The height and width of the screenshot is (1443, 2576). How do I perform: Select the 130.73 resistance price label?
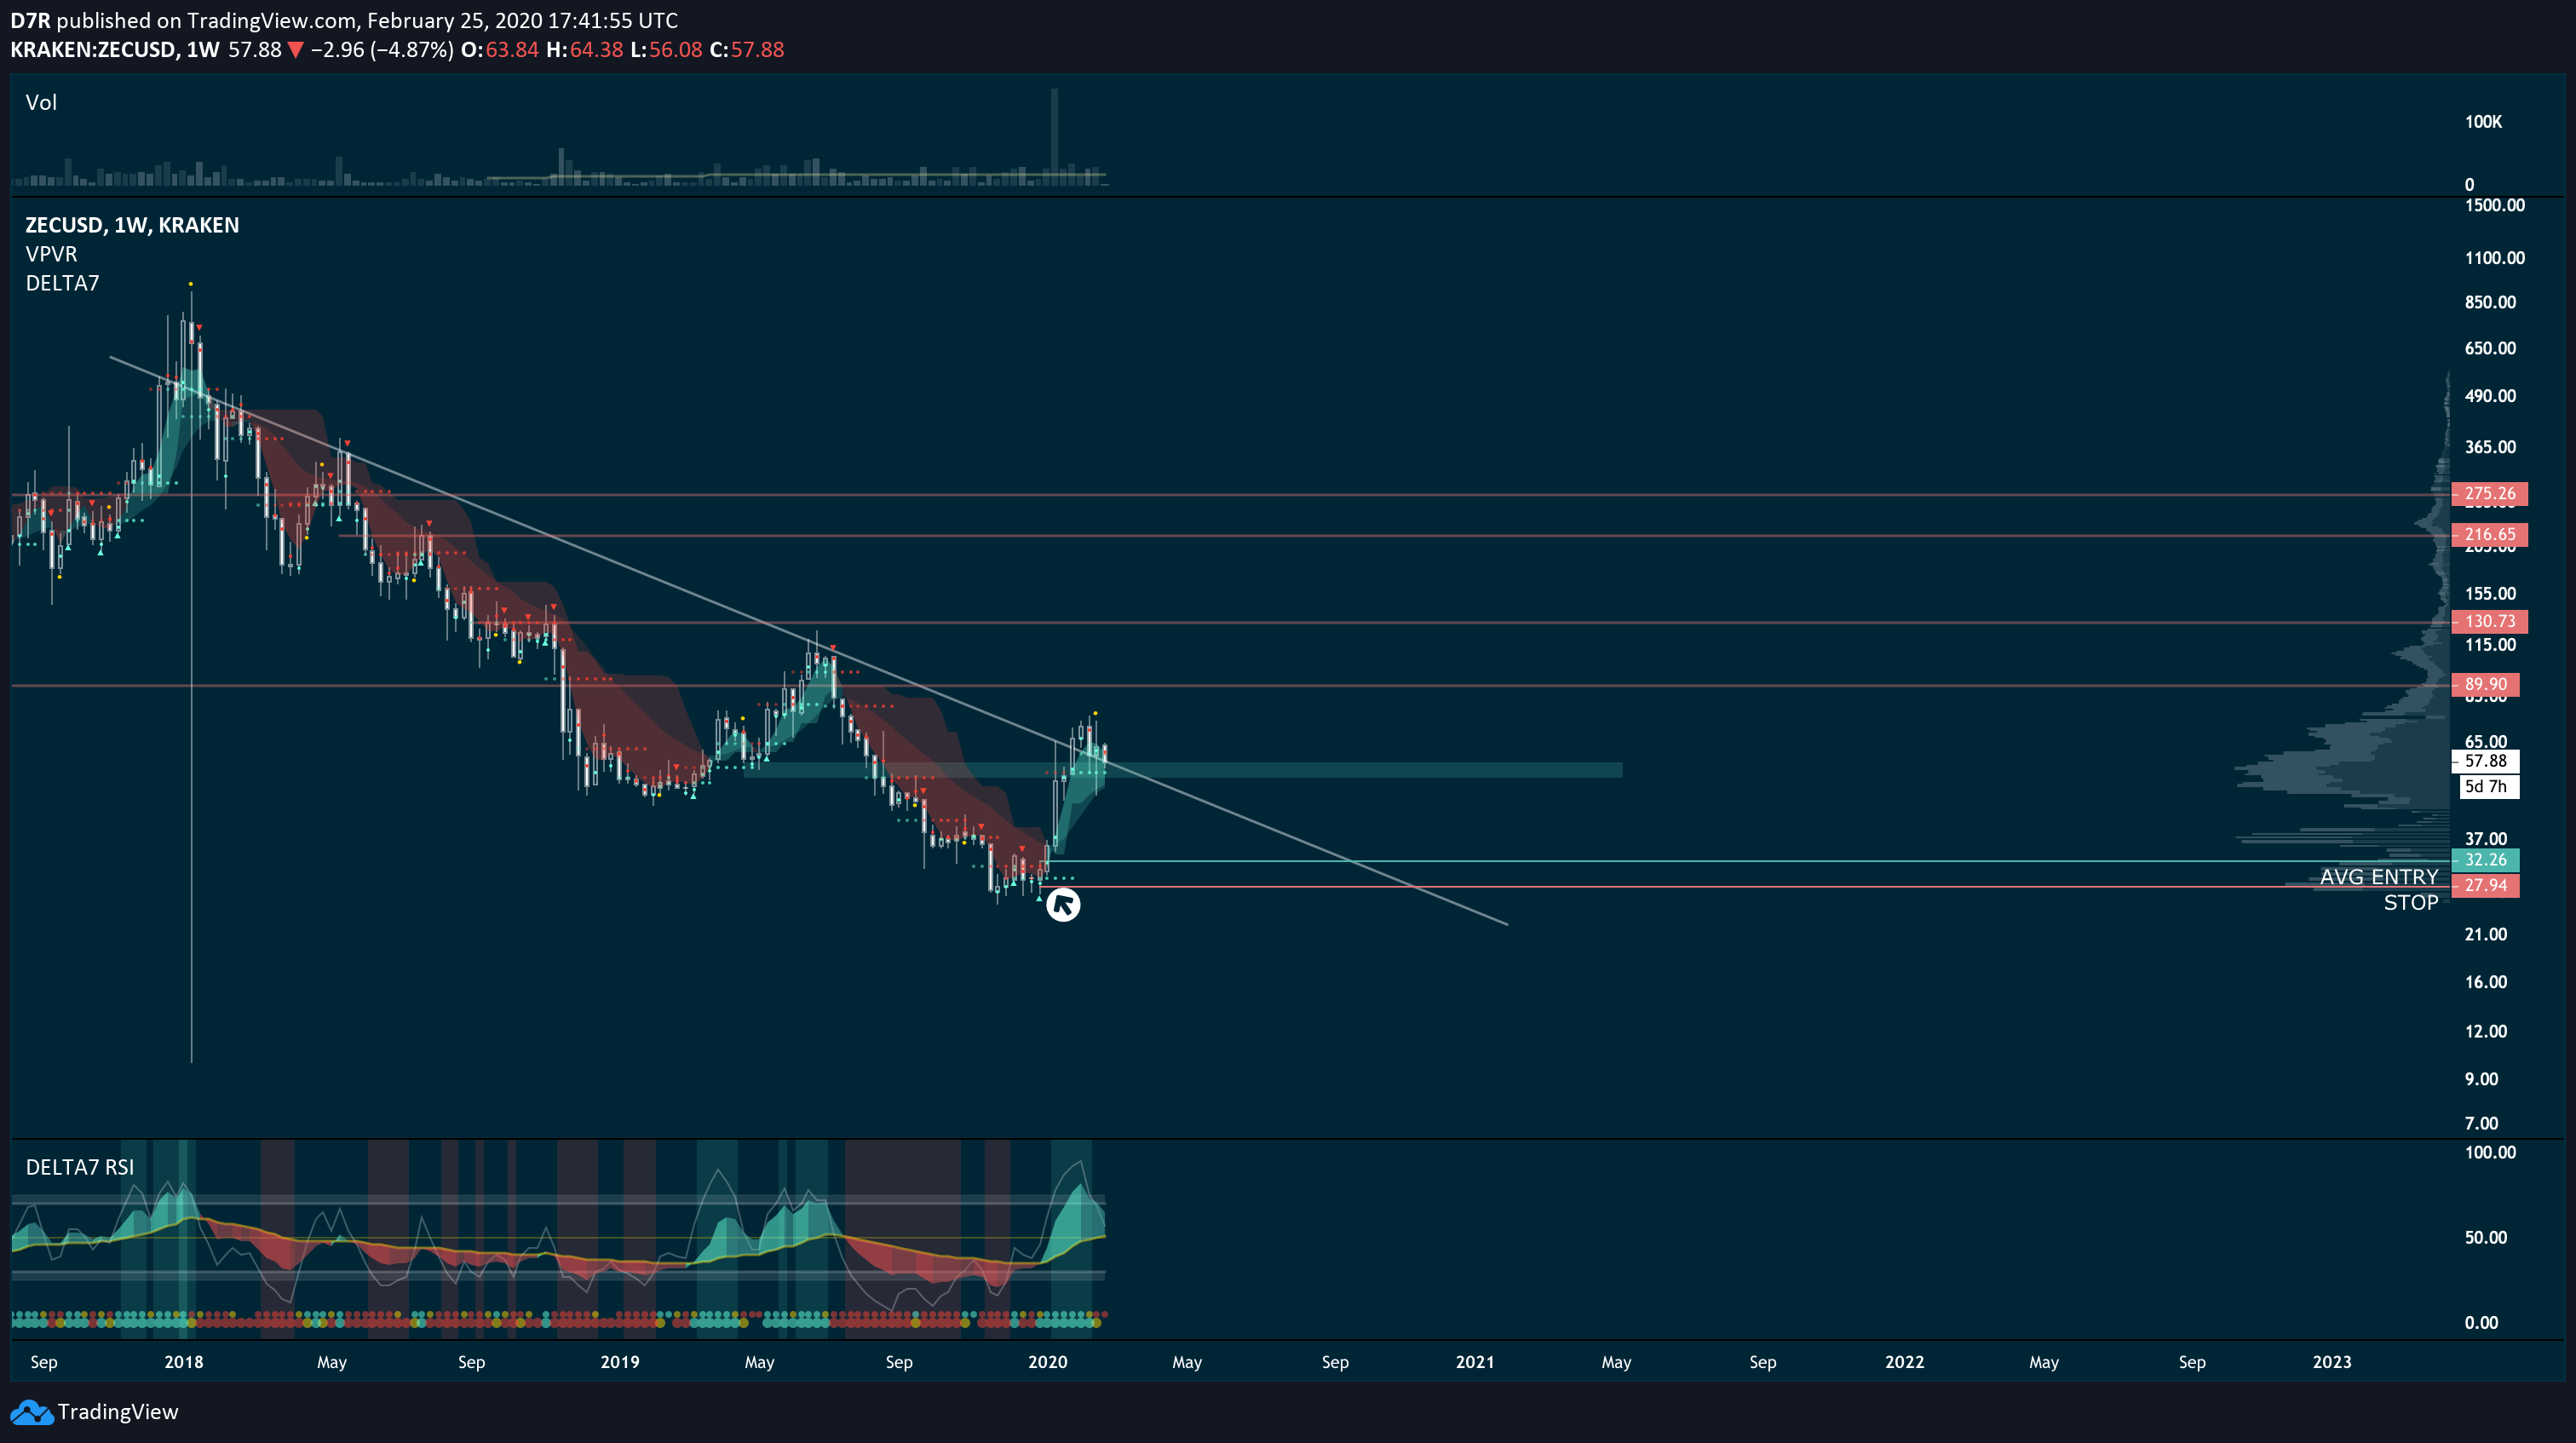[2489, 622]
